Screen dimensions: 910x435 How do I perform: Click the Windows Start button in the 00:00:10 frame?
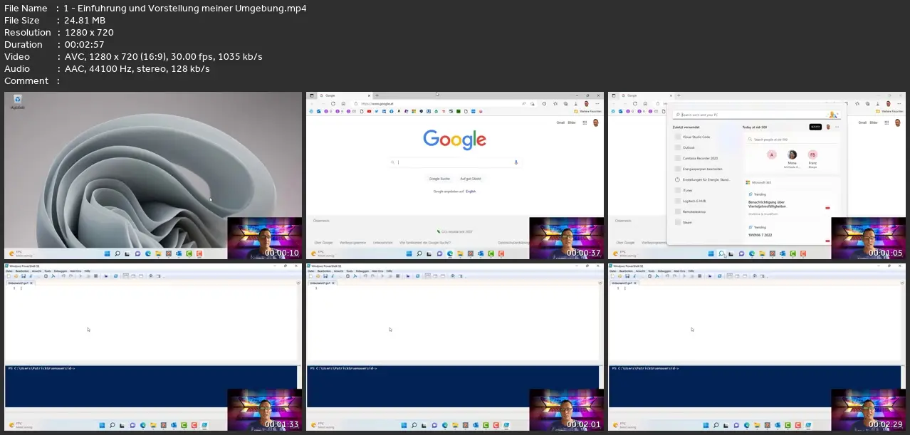[x=108, y=253]
